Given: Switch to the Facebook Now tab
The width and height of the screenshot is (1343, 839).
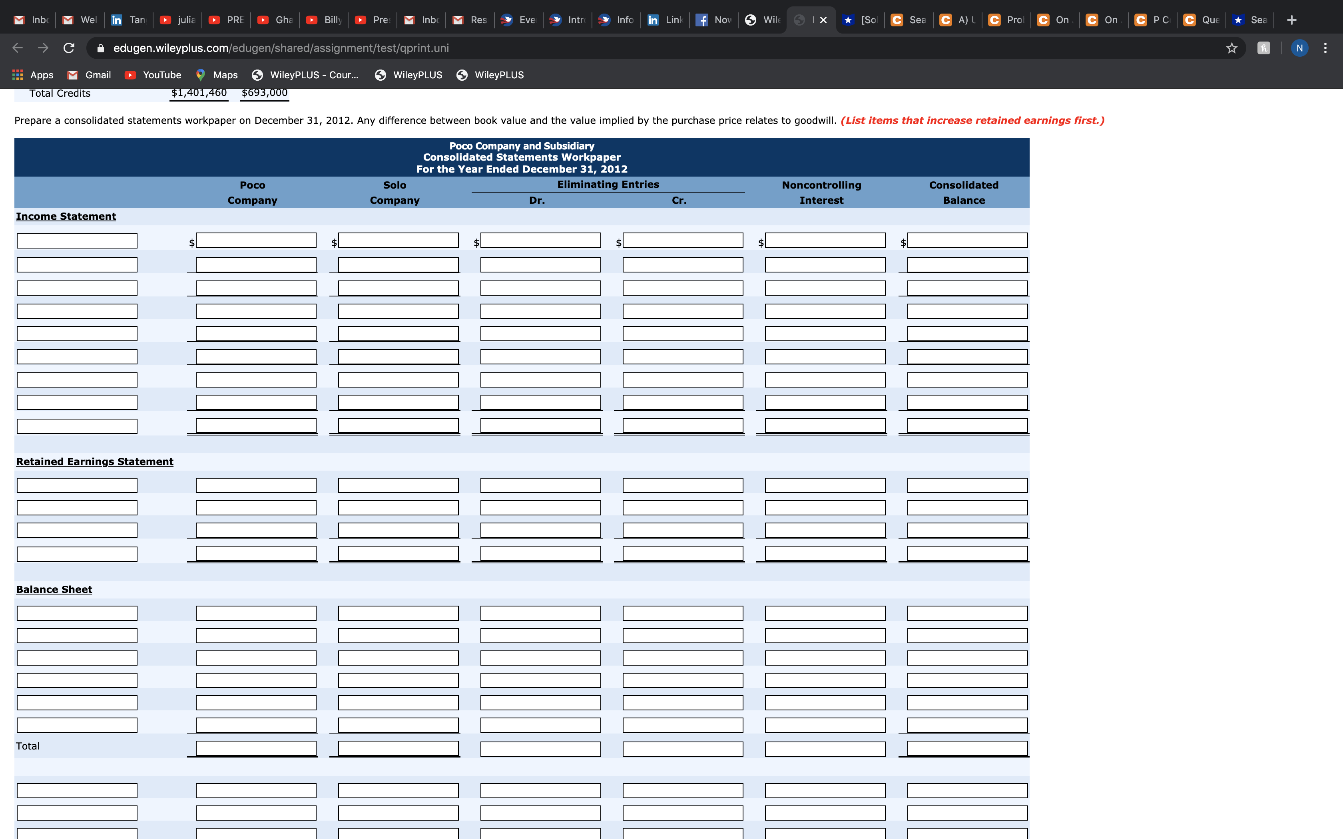Looking at the screenshot, I should tap(714, 20).
